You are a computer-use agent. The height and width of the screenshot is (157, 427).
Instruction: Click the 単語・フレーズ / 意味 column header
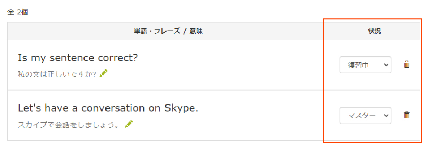pos(168,32)
